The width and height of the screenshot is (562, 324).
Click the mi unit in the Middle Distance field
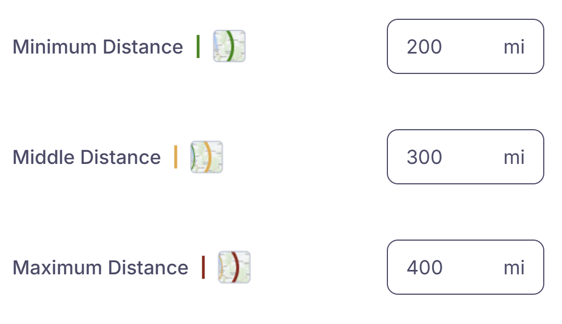[x=514, y=157]
